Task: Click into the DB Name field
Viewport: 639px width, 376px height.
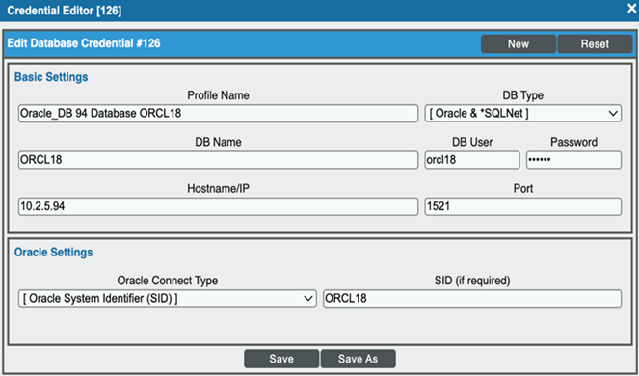Action: [218, 160]
